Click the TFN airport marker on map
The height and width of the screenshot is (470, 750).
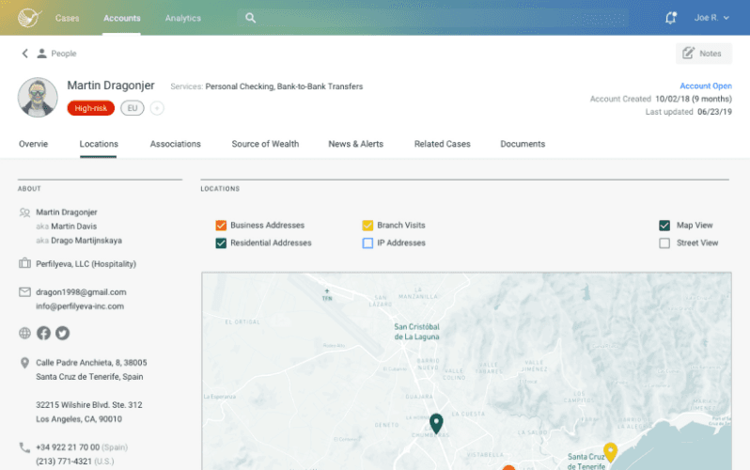pyautogui.click(x=327, y=294)
